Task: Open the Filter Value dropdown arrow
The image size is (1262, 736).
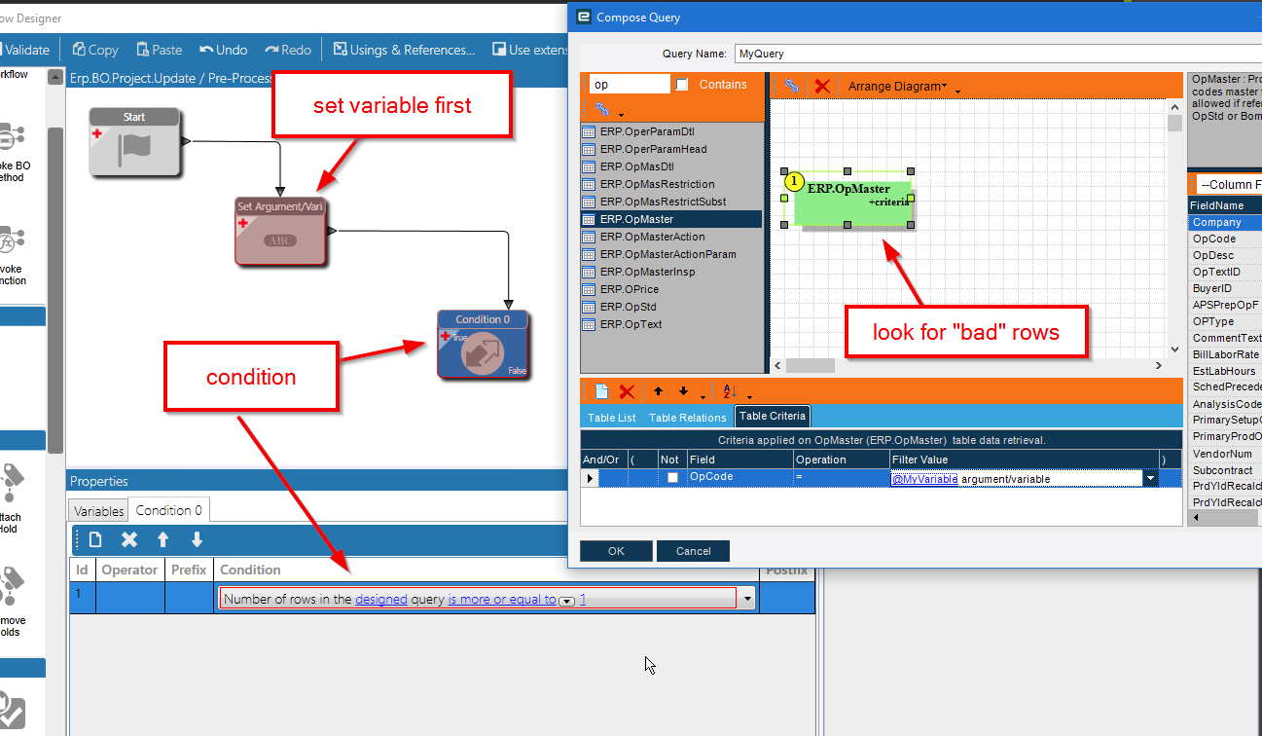Action: pos(1151,478)
